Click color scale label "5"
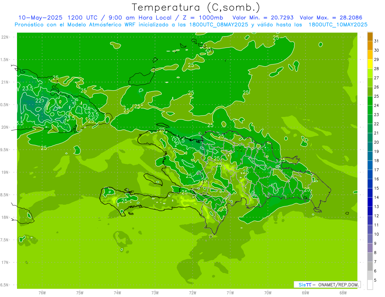The height and width of the screenshot is (297, 385). [x=375, y=280]
